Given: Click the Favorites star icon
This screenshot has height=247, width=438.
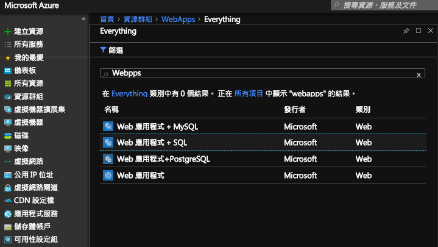Looking at the screenshot, I should click(8, 58).
